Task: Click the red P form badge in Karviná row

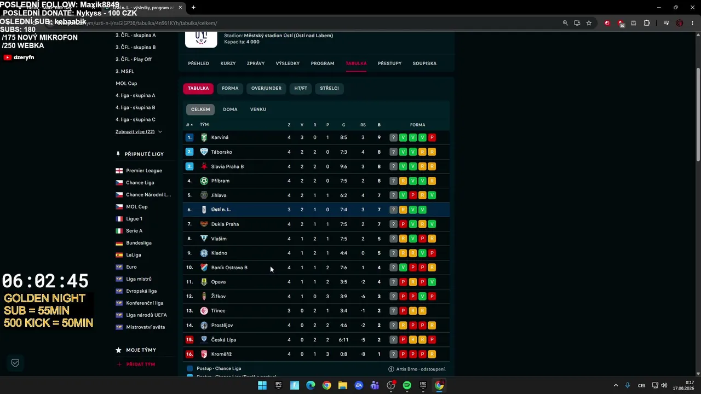Action: coord(432,137)
